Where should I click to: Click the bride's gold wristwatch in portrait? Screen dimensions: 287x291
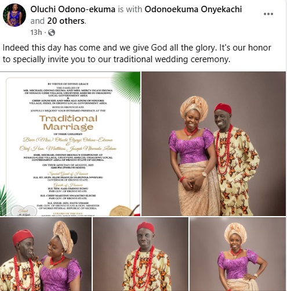[x=204, y=174]
